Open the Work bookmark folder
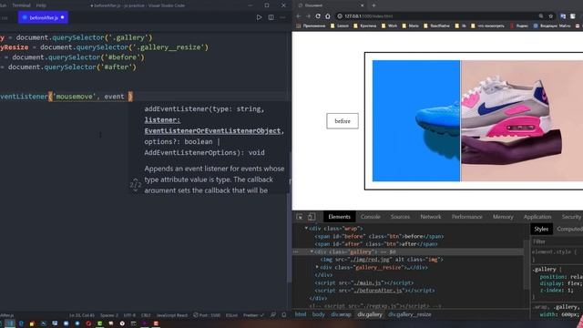The height and width of the screenshot is (328, 583). tap(389, 26)
